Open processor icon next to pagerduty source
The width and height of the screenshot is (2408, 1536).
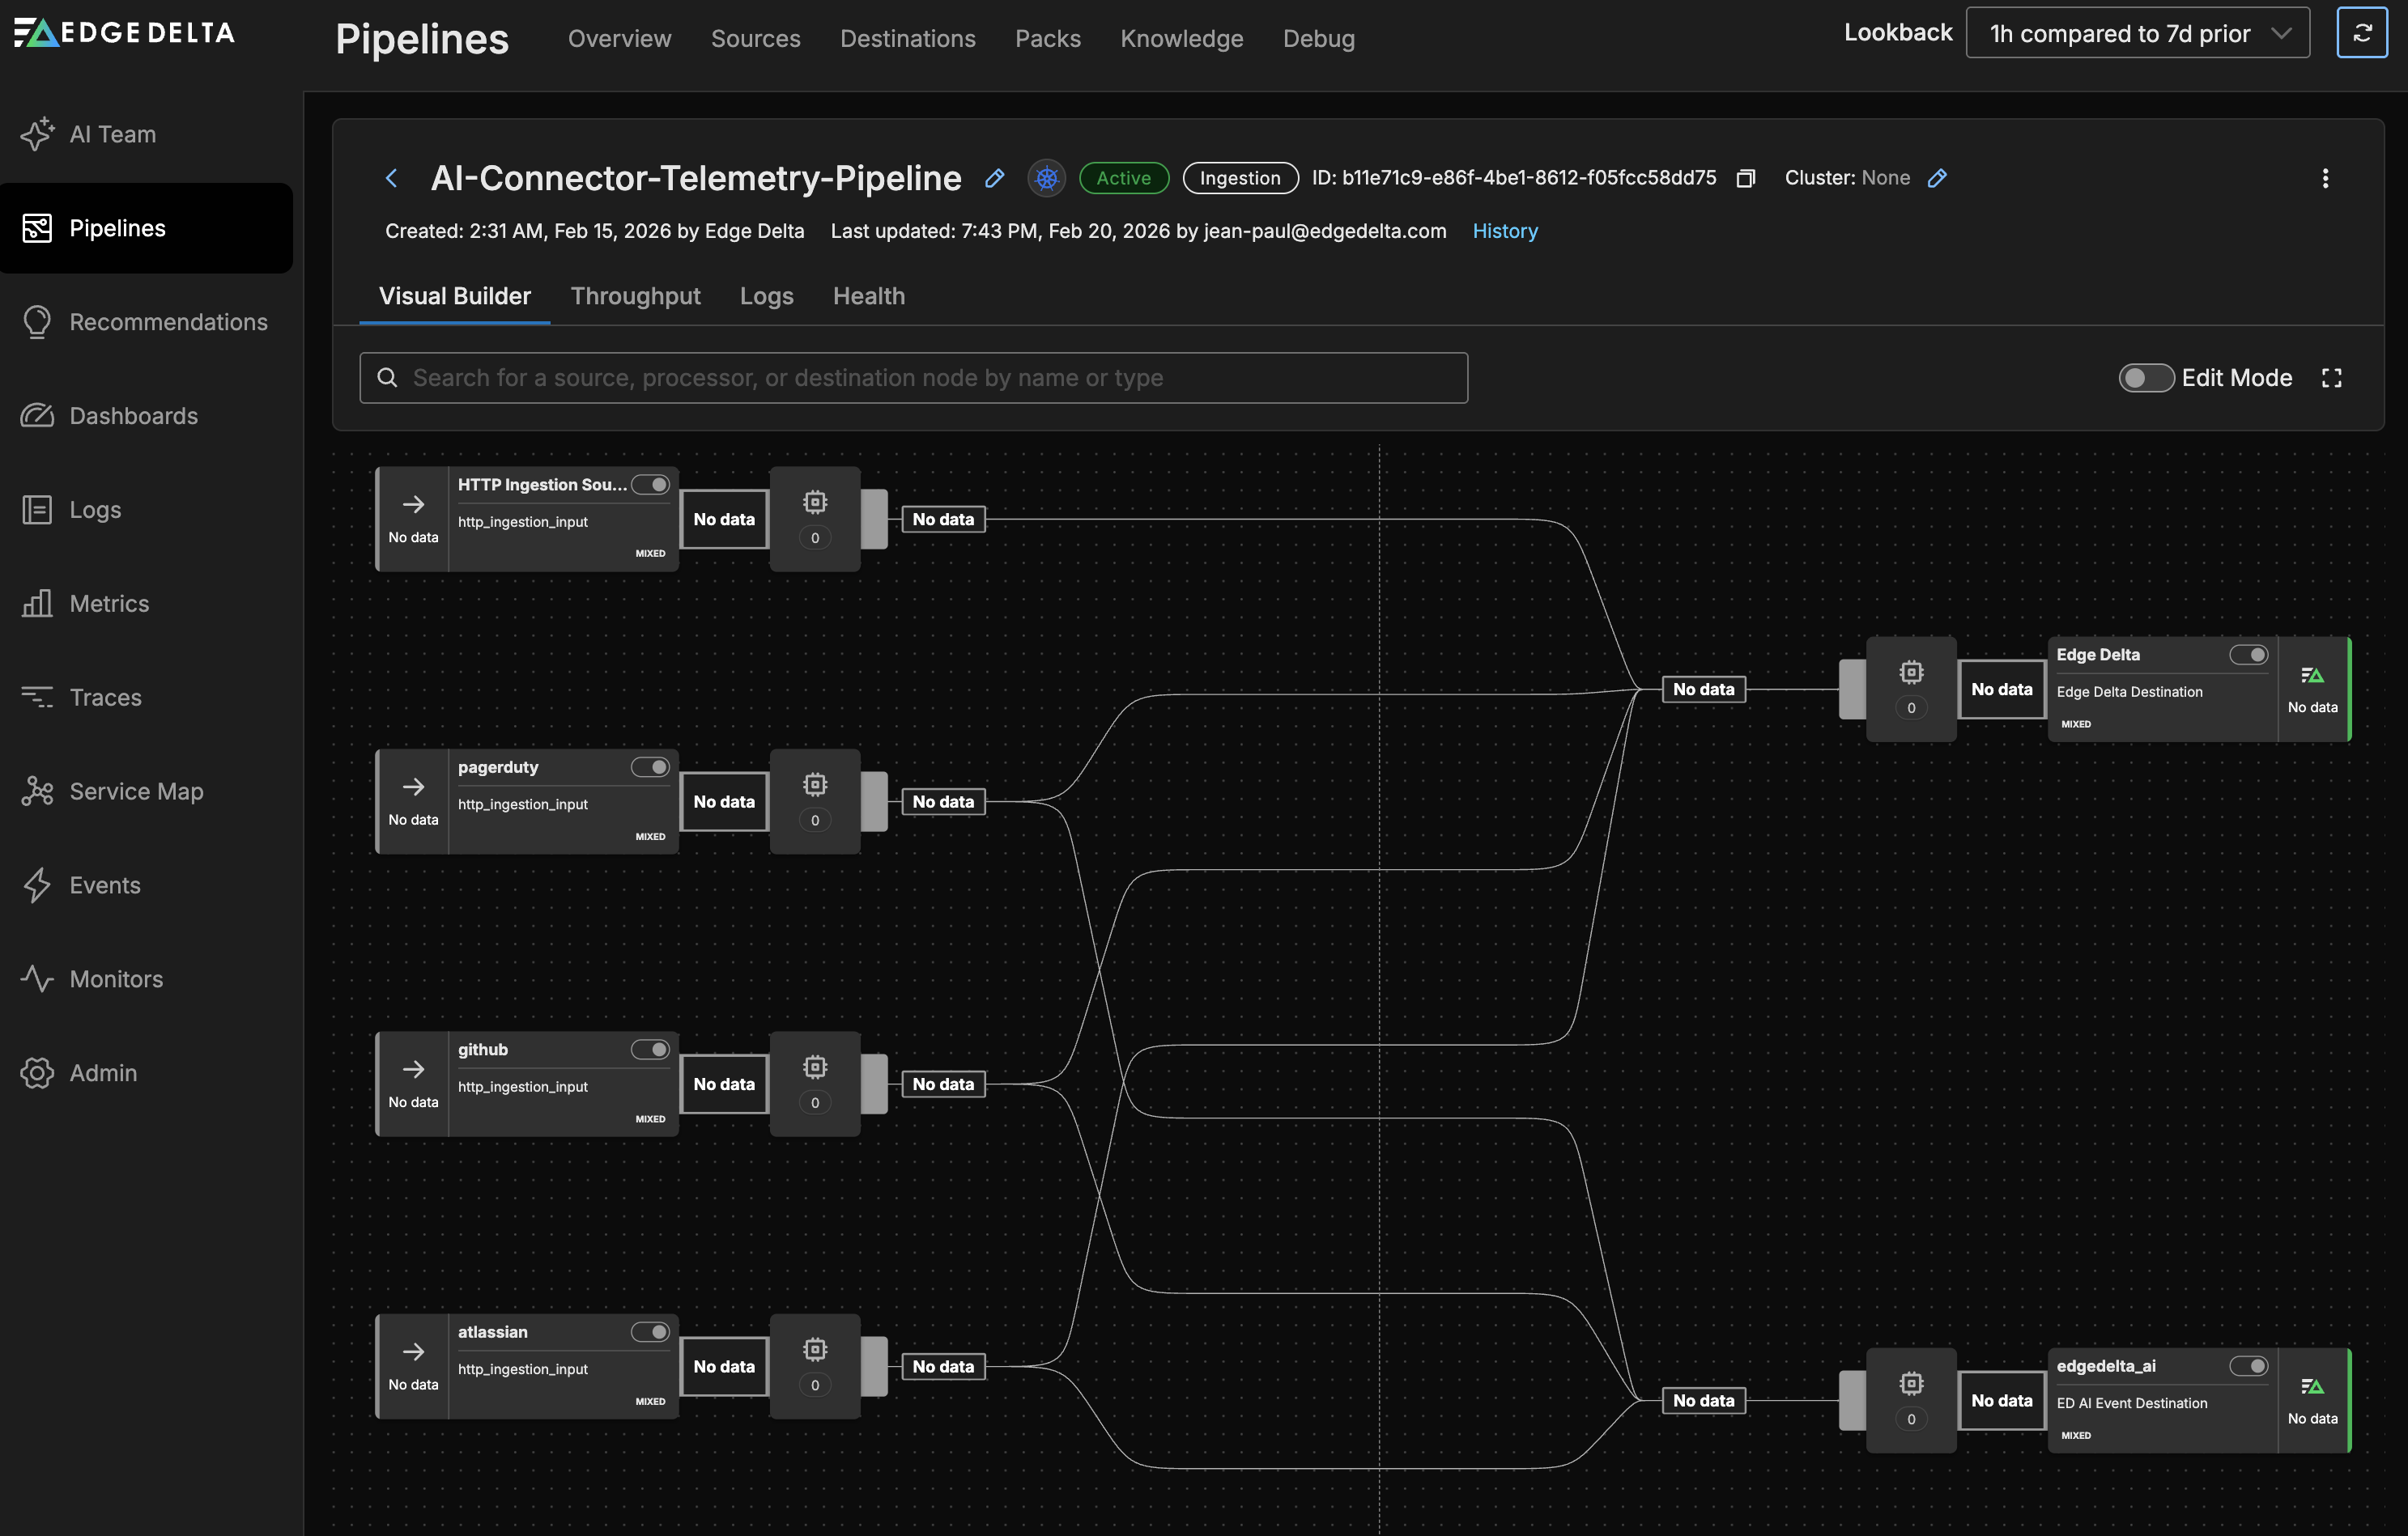[x=815, y=784]
